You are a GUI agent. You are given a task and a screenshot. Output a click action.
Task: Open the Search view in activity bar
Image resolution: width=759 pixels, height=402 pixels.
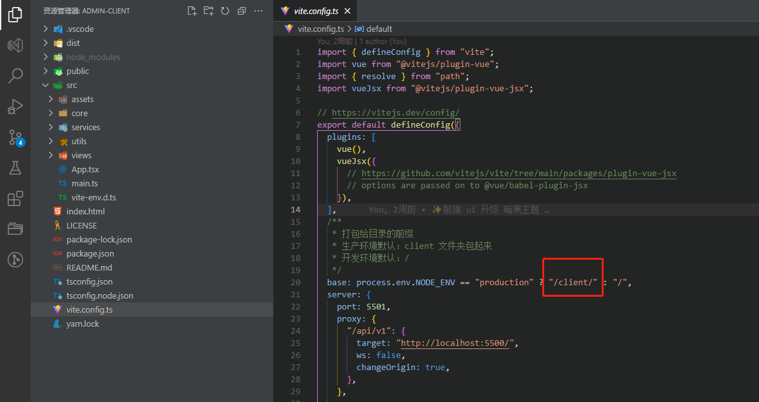pos(15,76)
